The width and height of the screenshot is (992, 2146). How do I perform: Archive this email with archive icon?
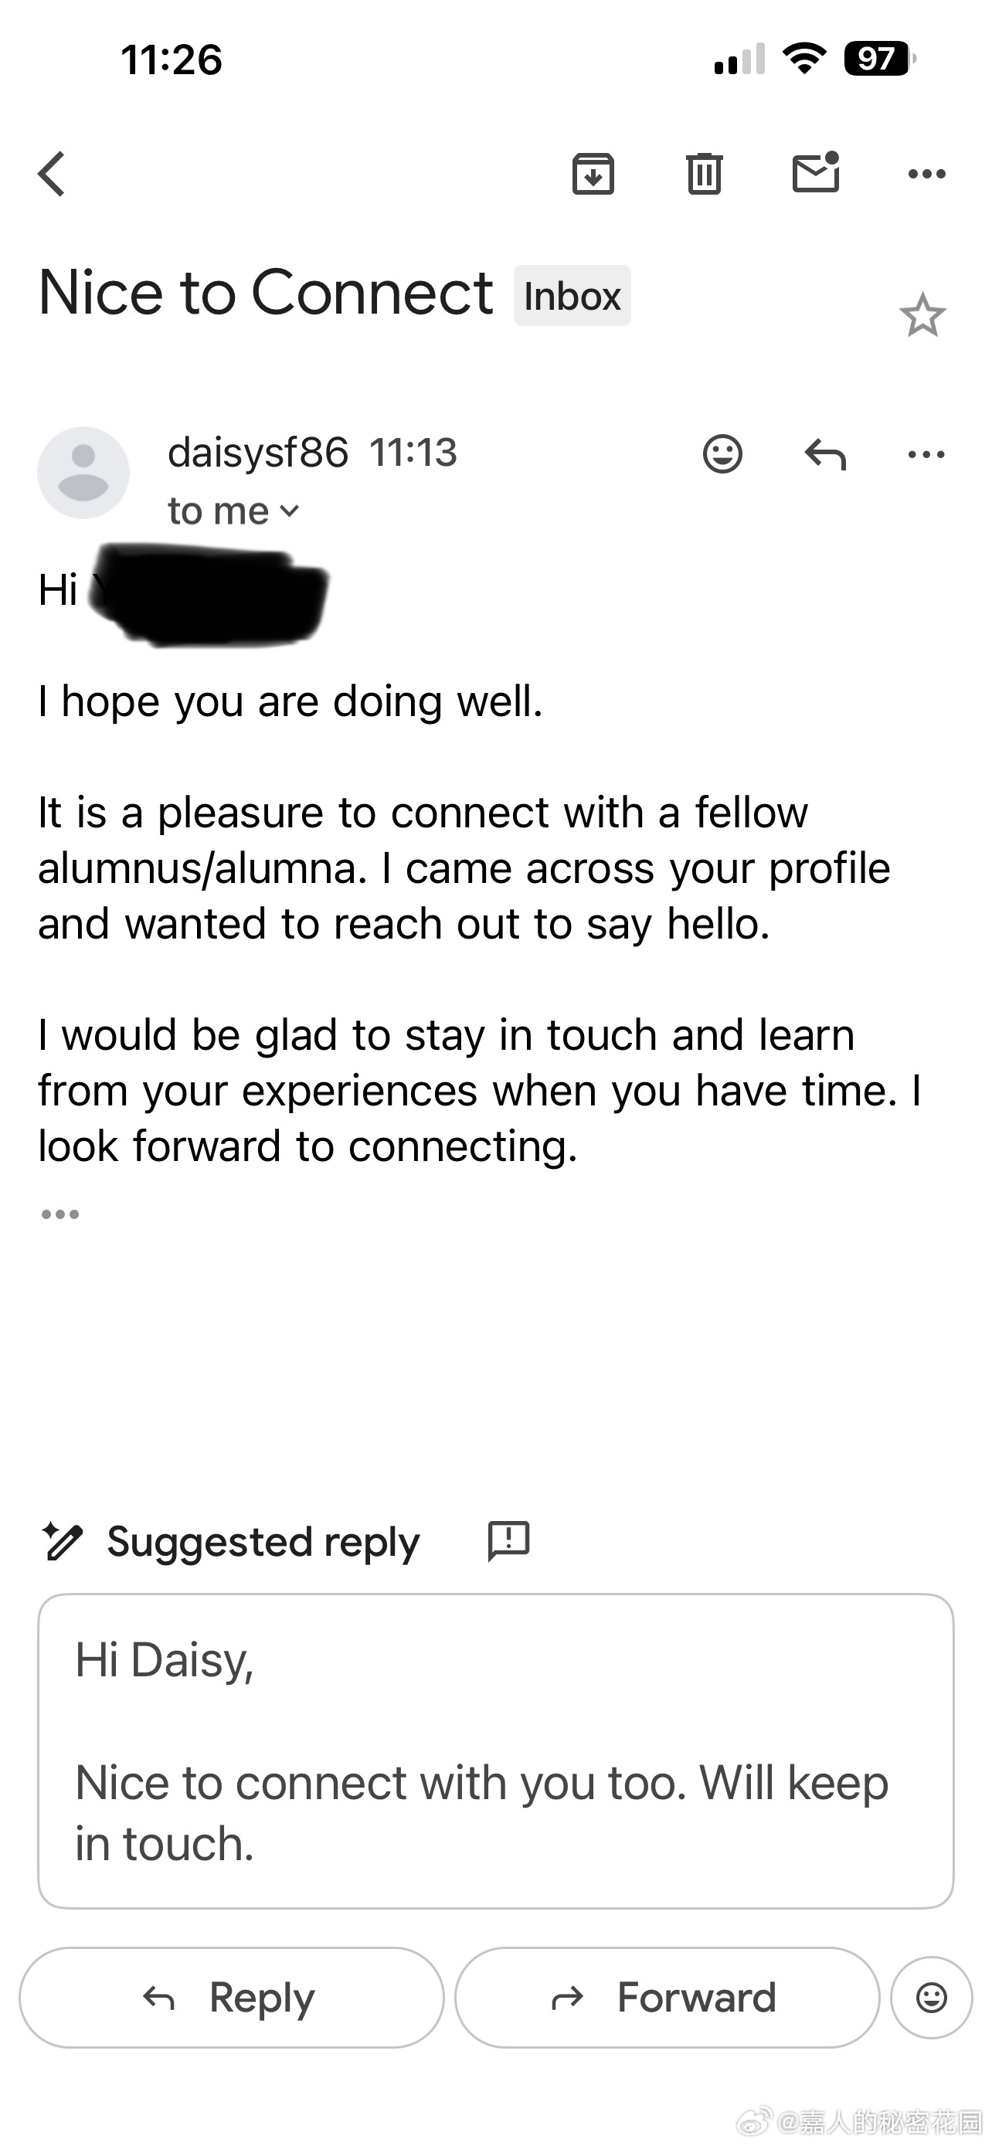(593, 174)
